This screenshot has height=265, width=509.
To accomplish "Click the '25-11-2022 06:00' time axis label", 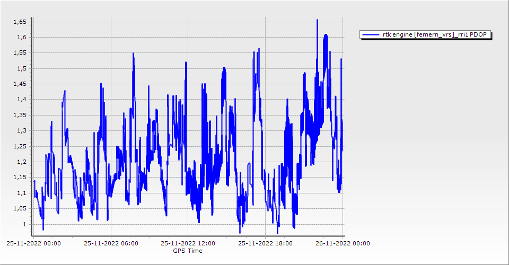I will pos(111,244).
